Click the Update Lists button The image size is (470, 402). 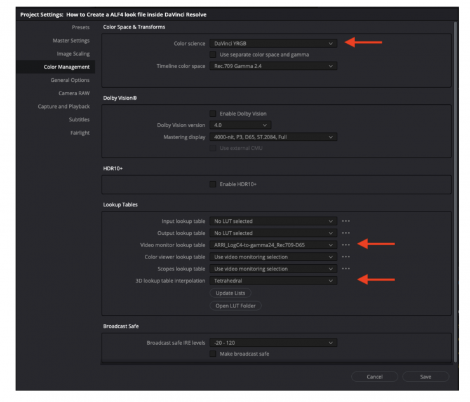[230, 293]
